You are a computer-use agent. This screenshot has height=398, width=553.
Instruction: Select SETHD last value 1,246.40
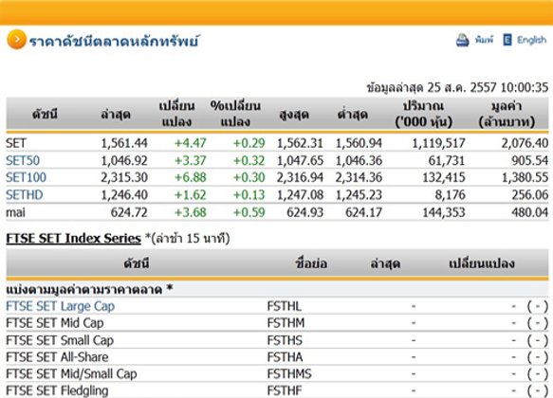(124, 195)
